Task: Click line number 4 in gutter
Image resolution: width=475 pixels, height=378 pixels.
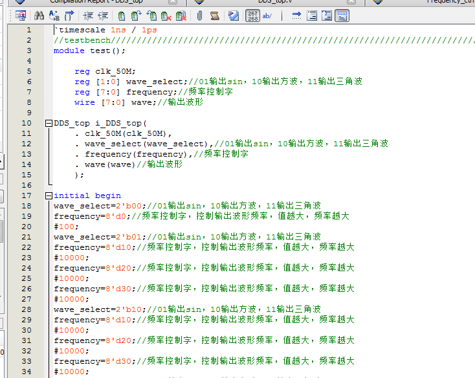Action: [x=29, y=61]
